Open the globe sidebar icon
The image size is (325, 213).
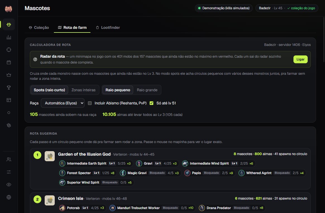pos(9,197)
